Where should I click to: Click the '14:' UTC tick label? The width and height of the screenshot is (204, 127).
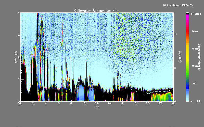point(110,103)
